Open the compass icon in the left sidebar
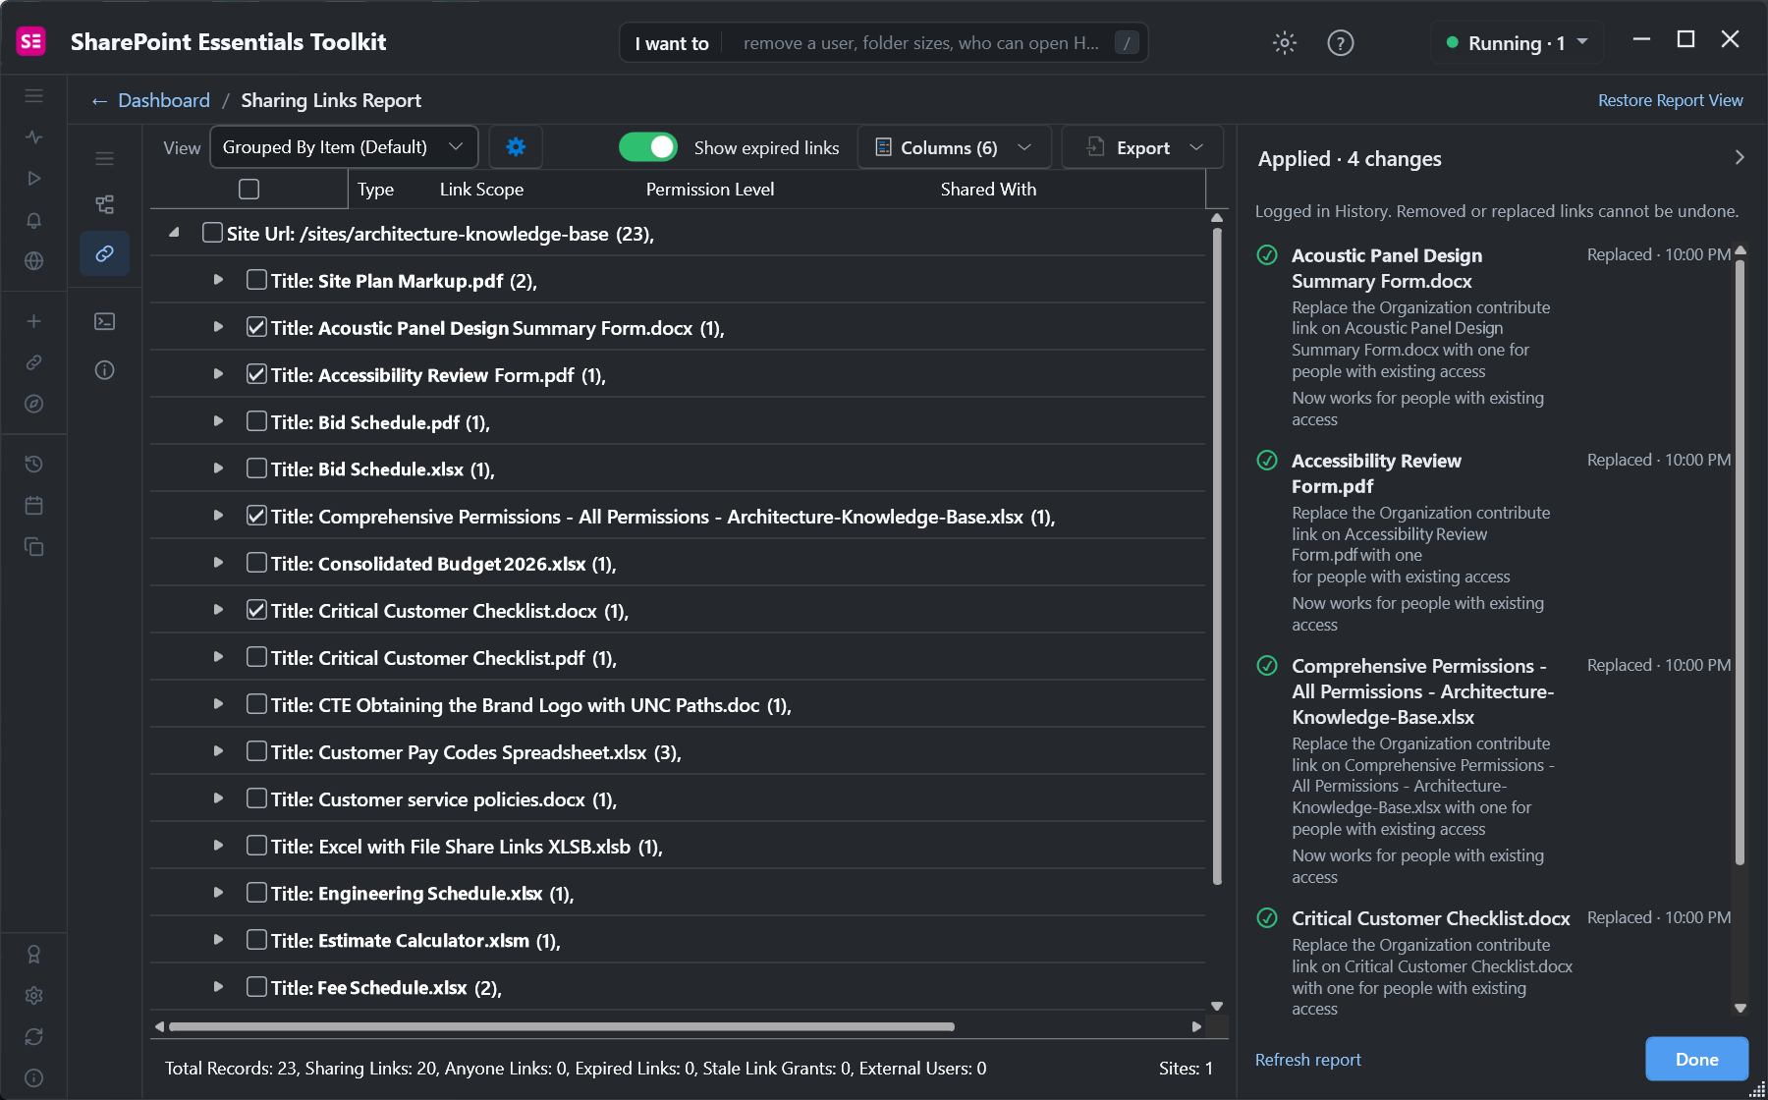The height and width of the screenshot is (1100, 1768). coord(34,404)
